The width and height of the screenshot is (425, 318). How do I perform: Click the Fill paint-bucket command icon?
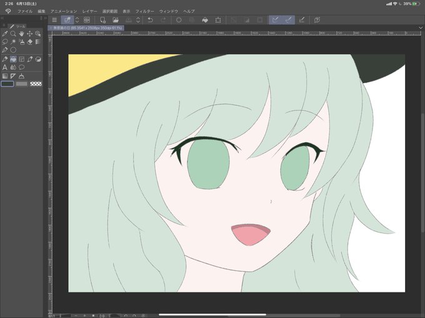205,20
